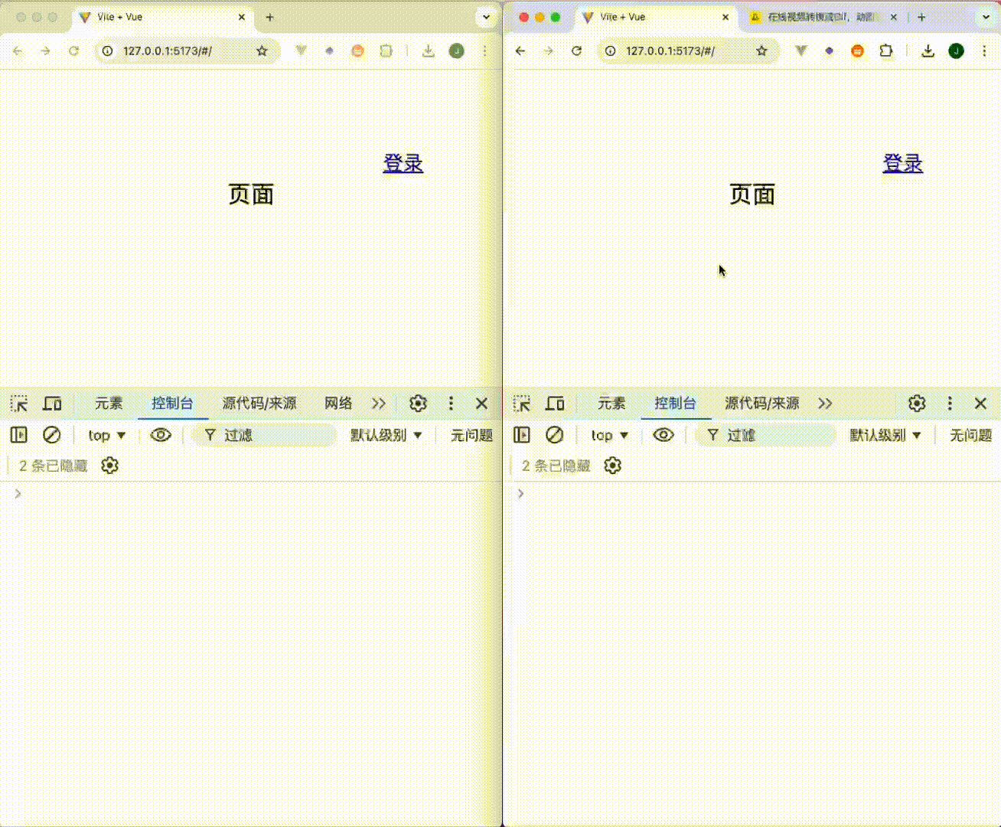
Task: Open Vue devtools extension icon in left window
Action: [x=301, y=51]
